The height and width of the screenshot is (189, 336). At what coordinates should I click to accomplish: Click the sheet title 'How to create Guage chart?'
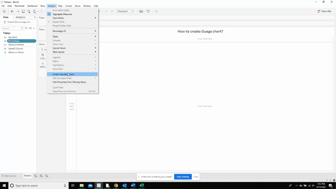[x=200, y=31]
